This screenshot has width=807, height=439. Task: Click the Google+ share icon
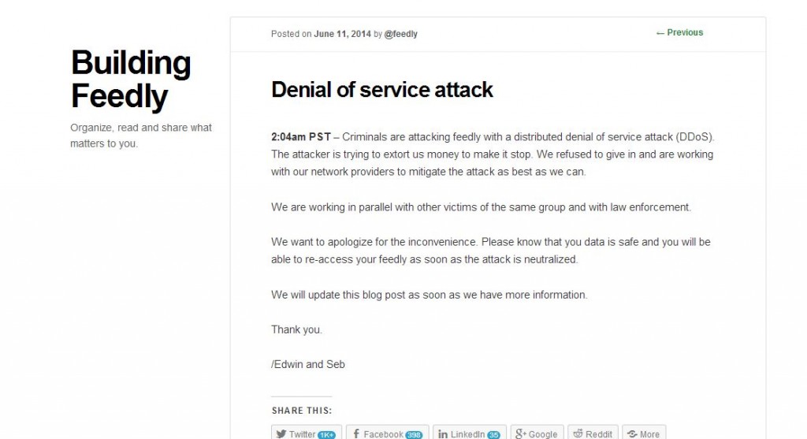[x=520, y=433]
